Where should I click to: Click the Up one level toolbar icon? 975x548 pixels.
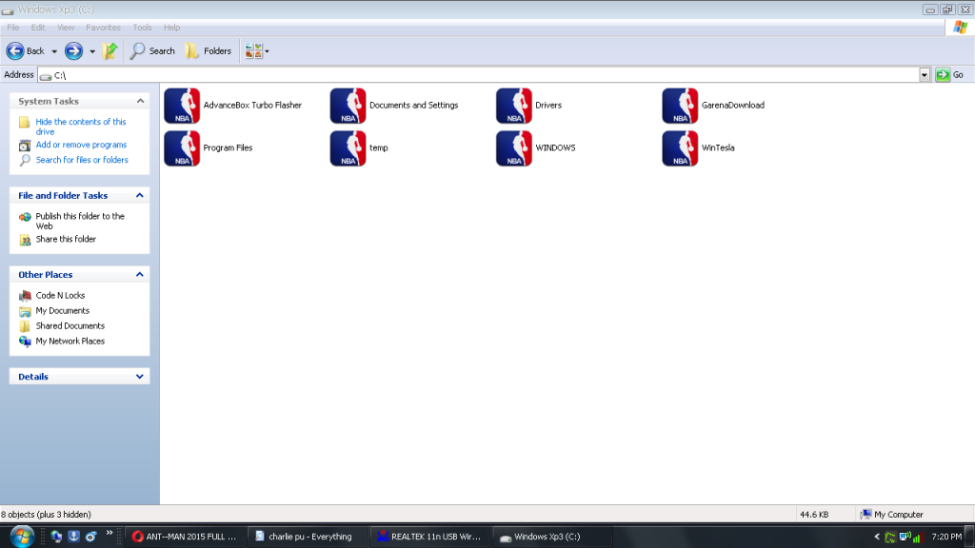[110, 51]
